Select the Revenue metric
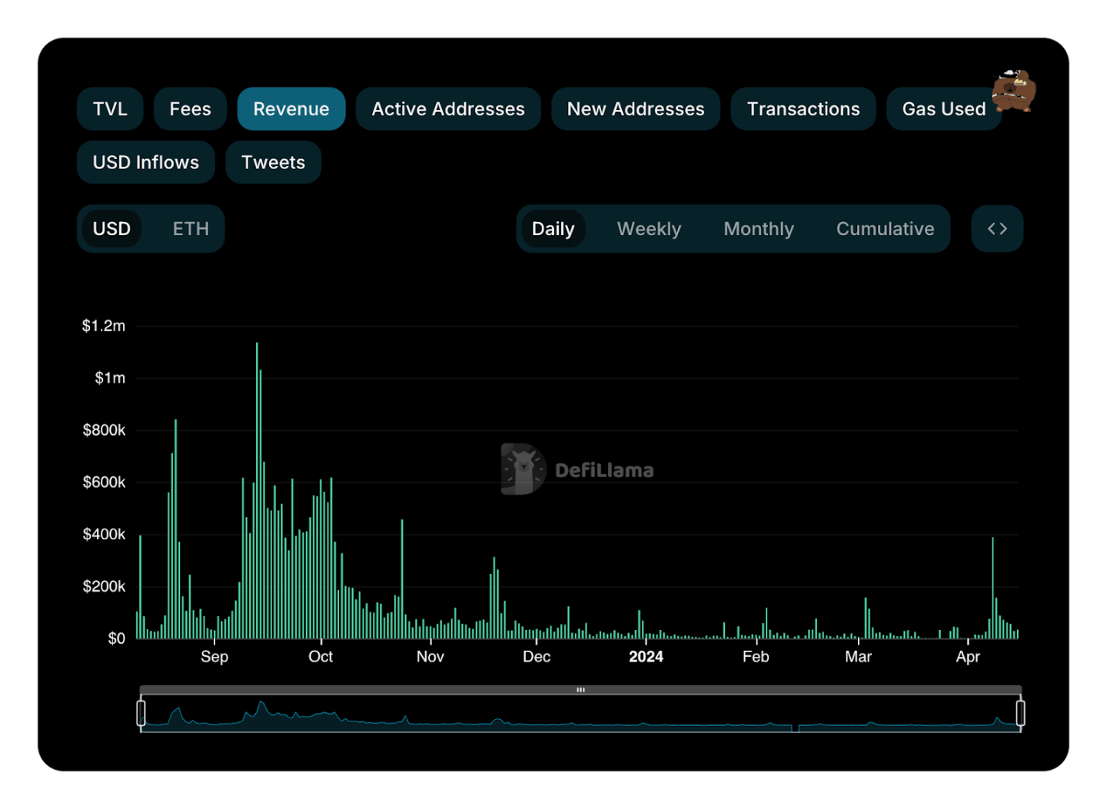Screen dimensions: 1107x809 point(291,109)
